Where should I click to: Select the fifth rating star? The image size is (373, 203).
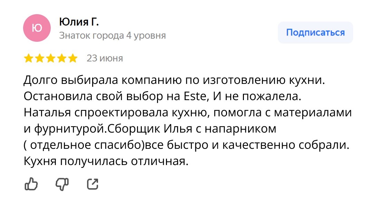point(73,58)
